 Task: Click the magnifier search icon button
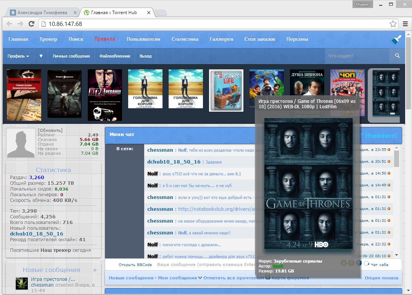coord(398,56)
